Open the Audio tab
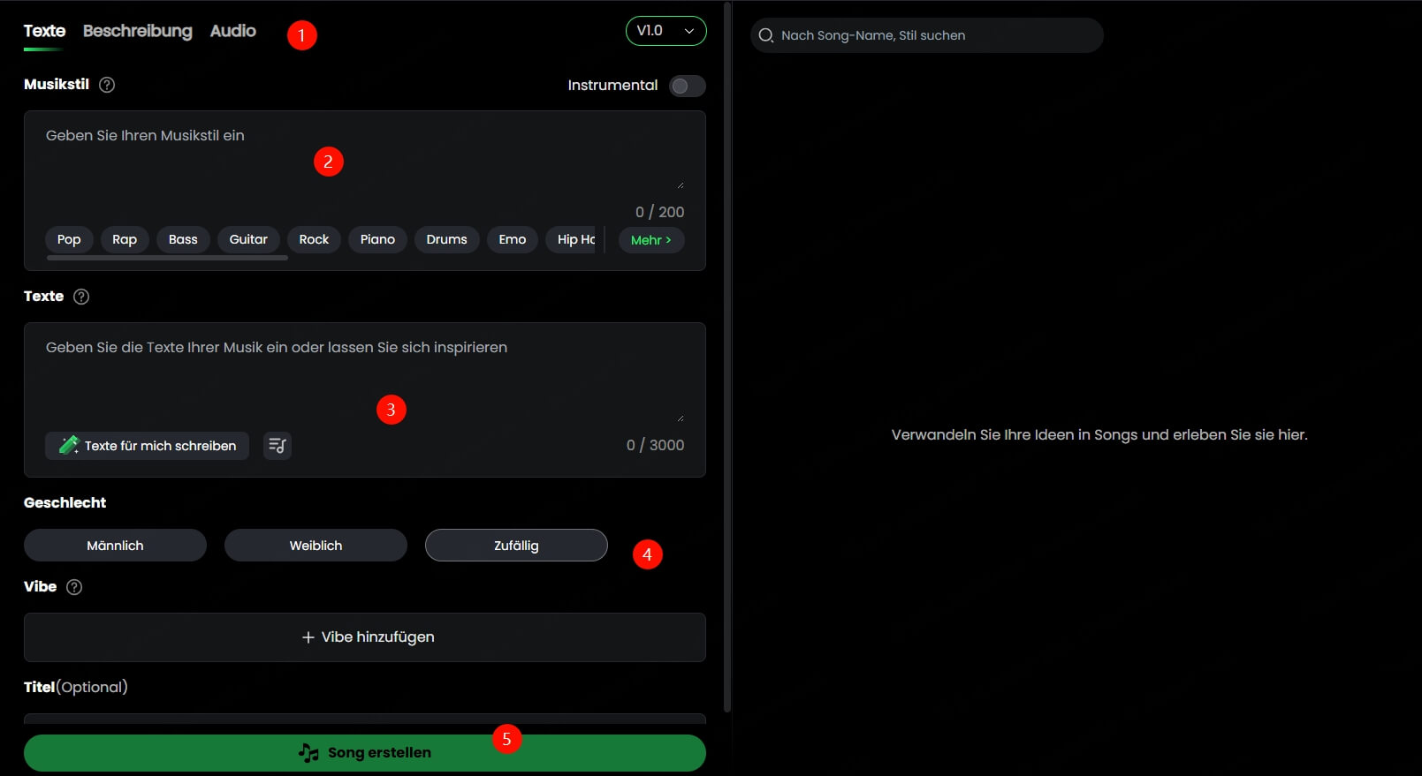This screenshot has height=776, width=1422. tap(232, 31)
